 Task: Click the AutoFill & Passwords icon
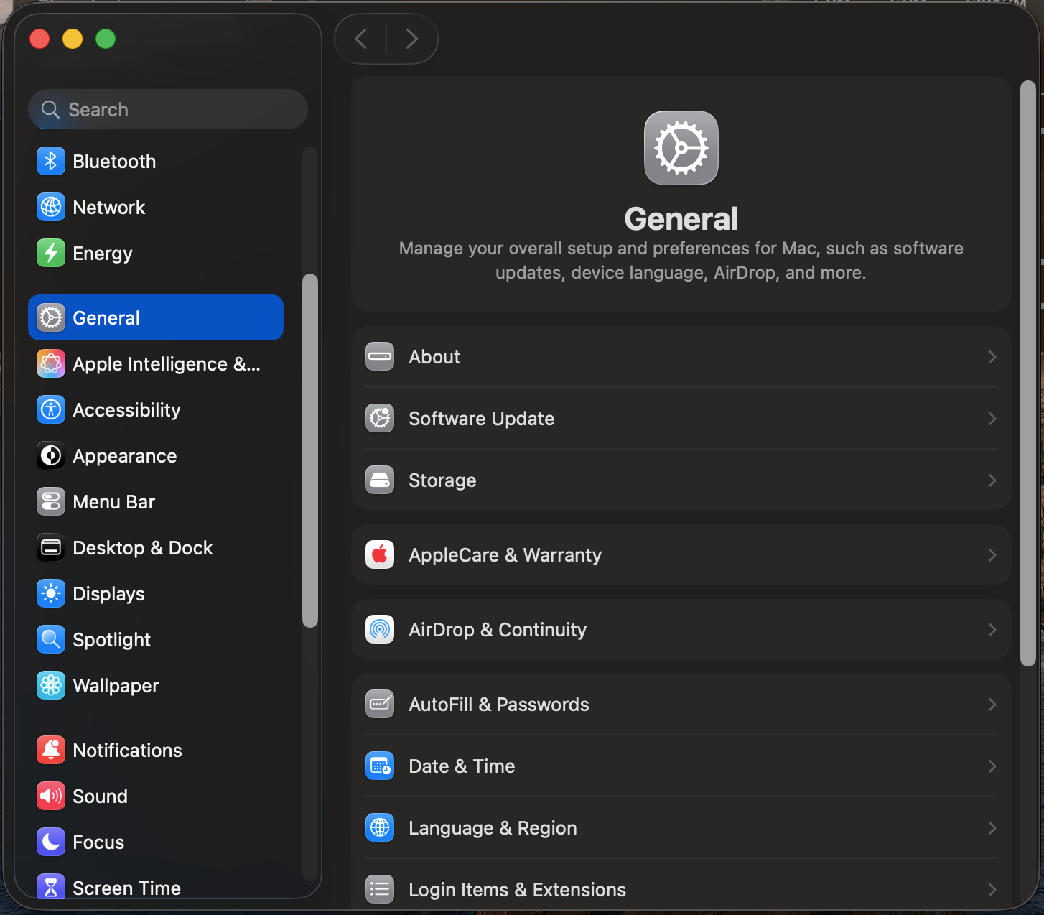tap(380, 705)
